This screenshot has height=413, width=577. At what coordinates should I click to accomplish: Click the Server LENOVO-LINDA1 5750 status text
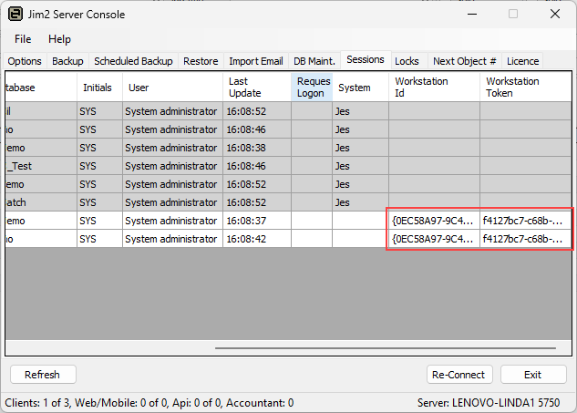(x=489, y=403)
